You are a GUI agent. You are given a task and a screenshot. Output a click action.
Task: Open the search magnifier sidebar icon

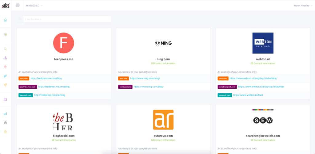click(x=6, y=49)
